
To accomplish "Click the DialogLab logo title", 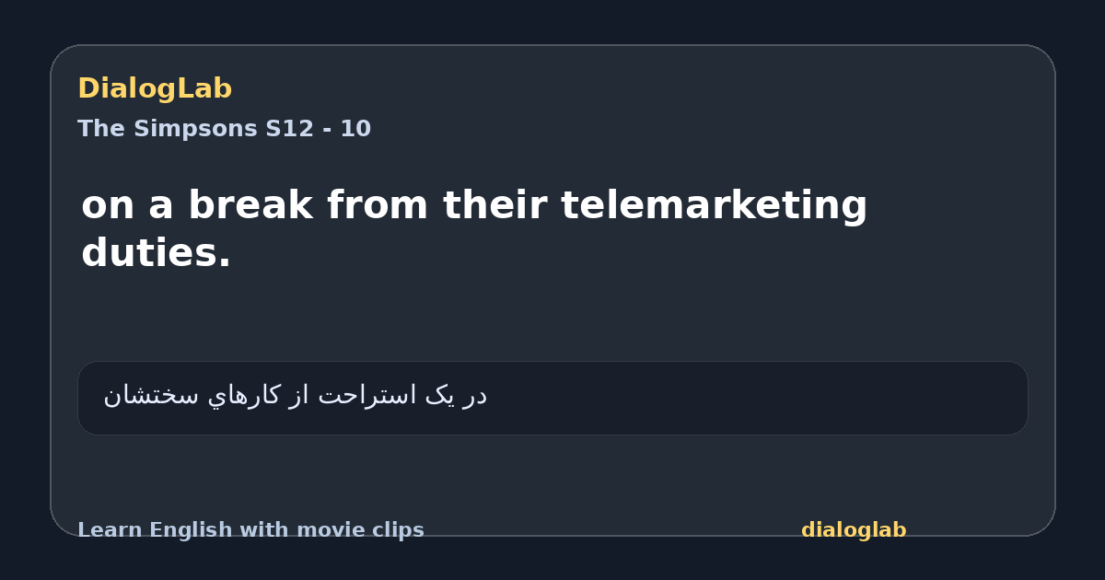I will (155, 88).
